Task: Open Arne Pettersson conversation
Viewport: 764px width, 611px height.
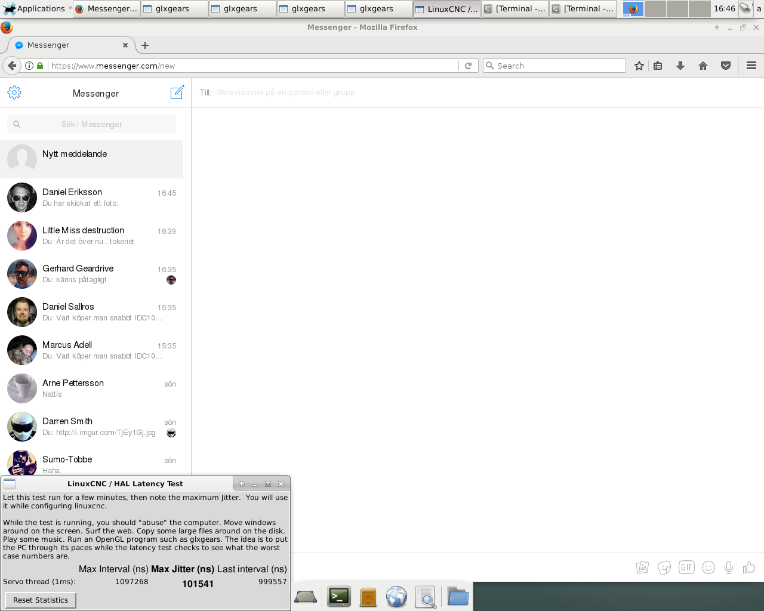Action: point(92,388)
